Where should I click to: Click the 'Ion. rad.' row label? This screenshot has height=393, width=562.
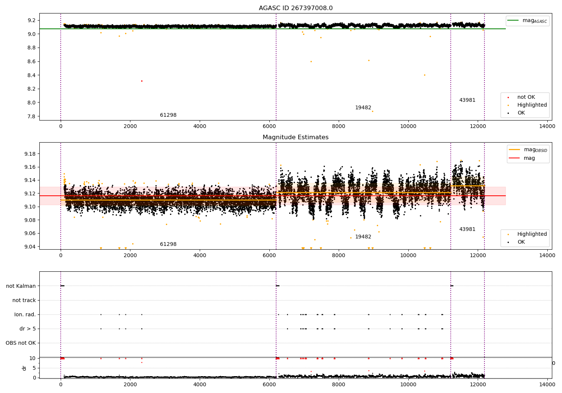click(25, 315)
